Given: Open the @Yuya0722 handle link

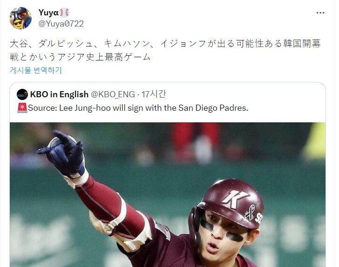Looking at the screenshot, I should click(61, 24).
